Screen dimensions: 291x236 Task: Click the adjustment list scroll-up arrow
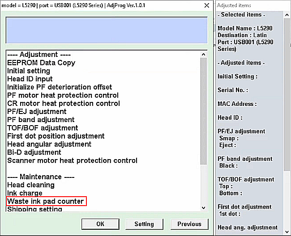click(x=203, y=55)
